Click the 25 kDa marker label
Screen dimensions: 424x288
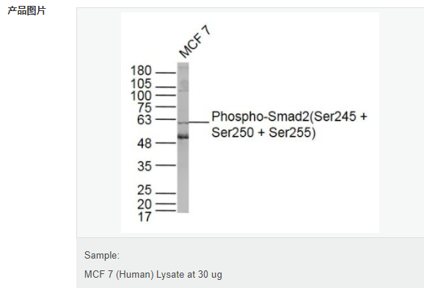(x=144, y=190)
